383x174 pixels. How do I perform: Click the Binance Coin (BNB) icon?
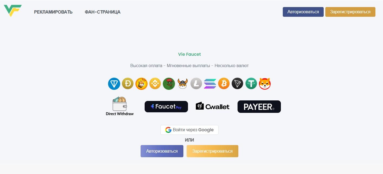coord(155,84)
